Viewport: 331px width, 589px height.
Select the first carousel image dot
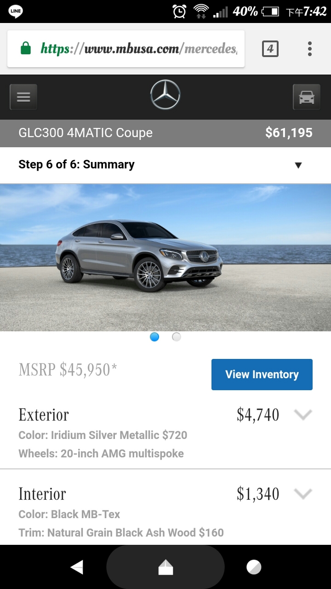pyautogui.click(x=154, y=337)
